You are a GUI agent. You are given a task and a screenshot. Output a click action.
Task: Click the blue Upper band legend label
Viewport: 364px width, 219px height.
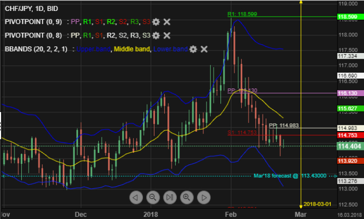point(93,49)
